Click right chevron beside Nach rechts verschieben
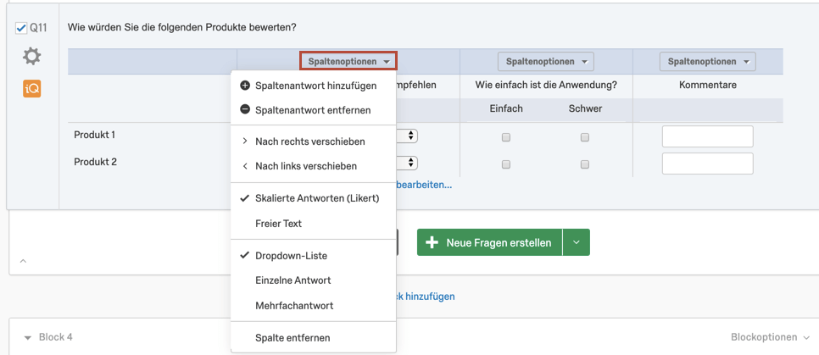Screen dimensions: 819x355 click(x=244, y=141)
